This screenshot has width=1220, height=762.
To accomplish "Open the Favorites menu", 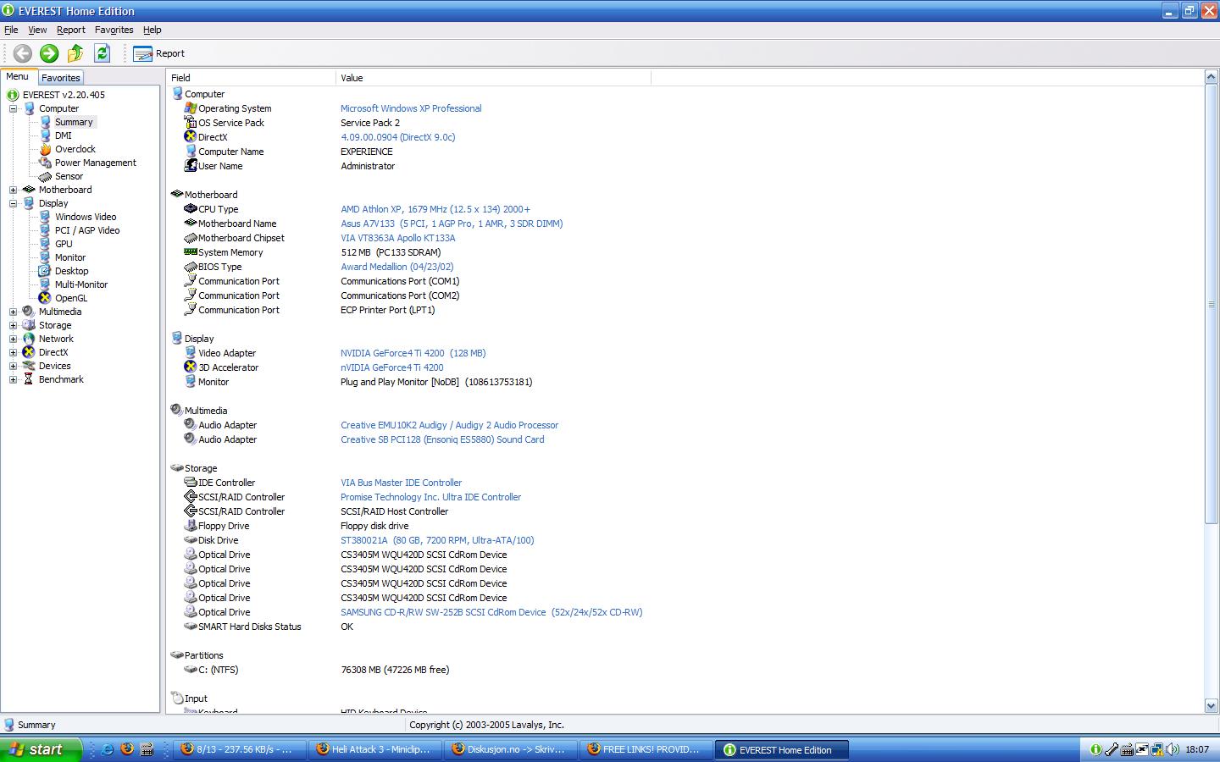I will (x=114, y=30).
